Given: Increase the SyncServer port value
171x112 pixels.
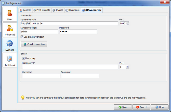Looking at the screenshot, I should (x=127, y=23).
